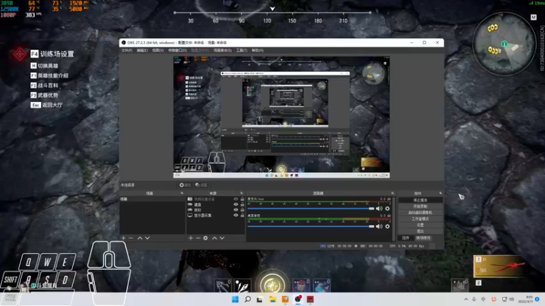The height and width of the screenshot is (306, 545).
Task: Click the Studio Mode button
Action: click(x=420, y=219)
